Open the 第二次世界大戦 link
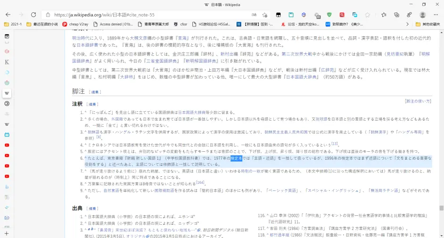The height and width of the screenshot is (238, 444). (297, 54)
